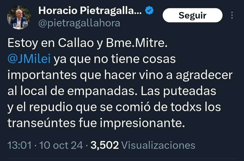The height and width of the screenshot is (161, 244).
Task: Click the word transeúntes
Action: tap(42, 123)
